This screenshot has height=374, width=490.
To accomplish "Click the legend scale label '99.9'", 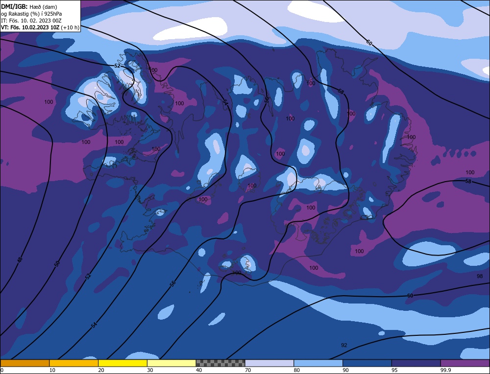I will 445,370.
